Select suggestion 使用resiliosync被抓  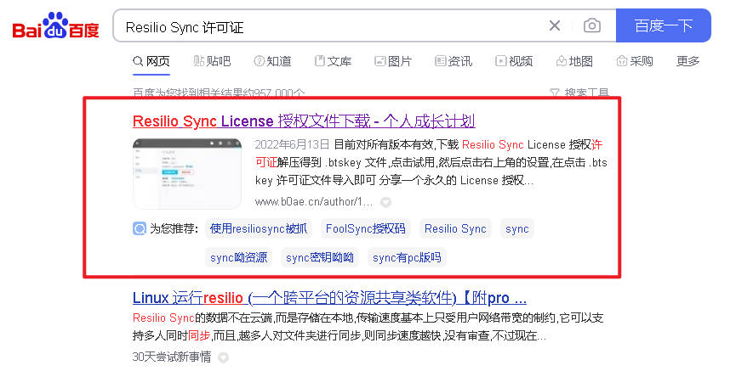tap(259, 228)
